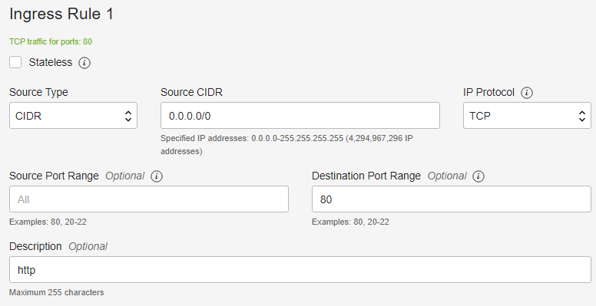Click the Description Optional label

(58, 246)
